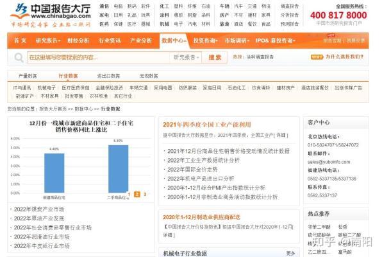Screen dimensions: 382x257
Task: Open 2022年工业生产数据统计分析
Action: pos(203,161)
